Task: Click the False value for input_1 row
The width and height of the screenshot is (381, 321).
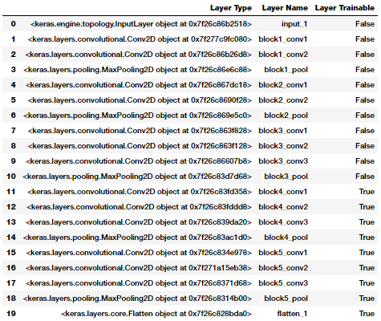Action: (365, 24)
